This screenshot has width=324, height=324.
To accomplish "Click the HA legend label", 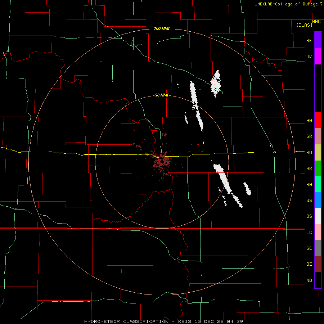I will [309, 121].
